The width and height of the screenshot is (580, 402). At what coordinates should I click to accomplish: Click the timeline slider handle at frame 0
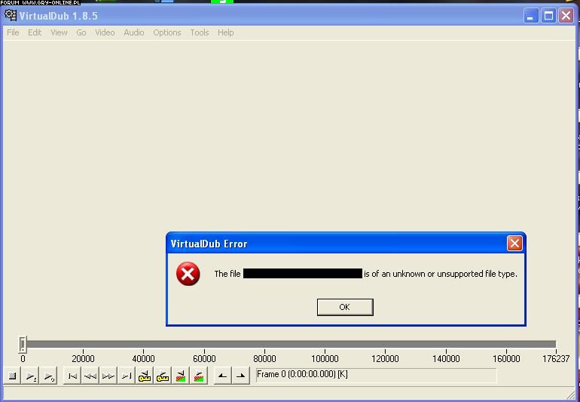coord(23,345)
